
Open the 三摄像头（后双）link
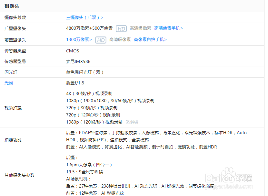click(x=84, y=17)
